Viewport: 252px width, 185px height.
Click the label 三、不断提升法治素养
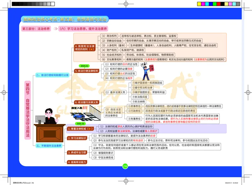(49, 145)
